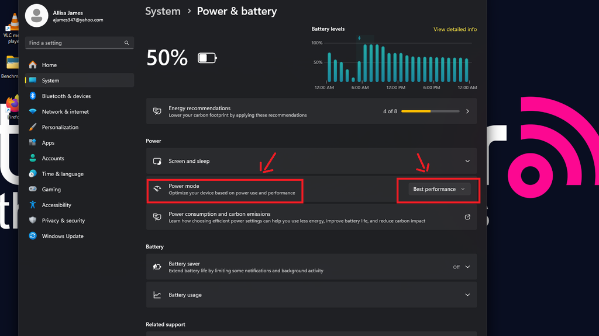Click the Privacy & security shield icon
Viewport: 599px width, 336px height.
tap(33, 220)
